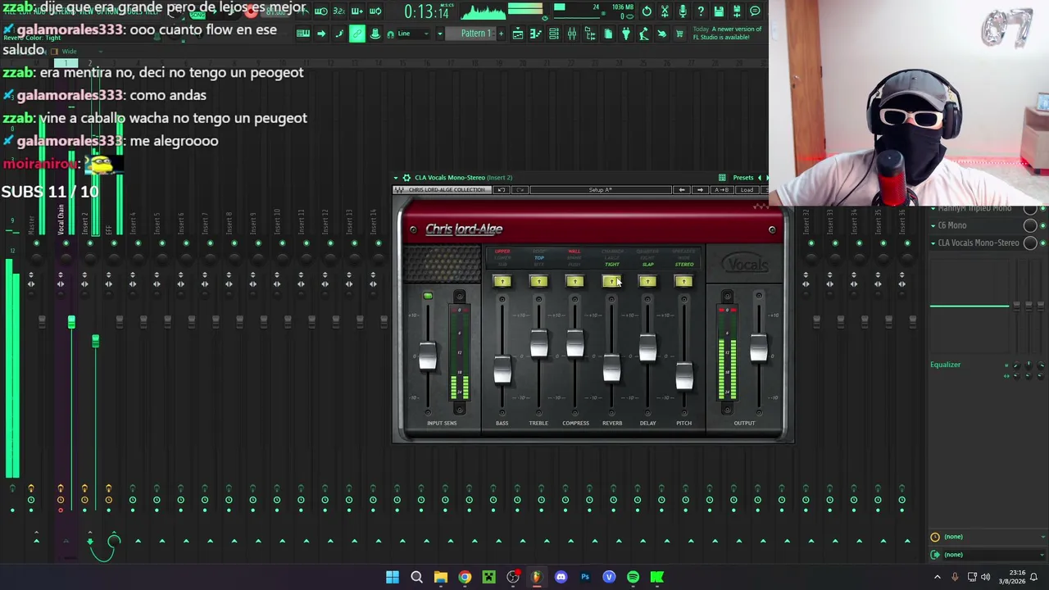Expand the C6 Mono slot arrow
This screenshot has width=1049, height=590.
point(933,225)
